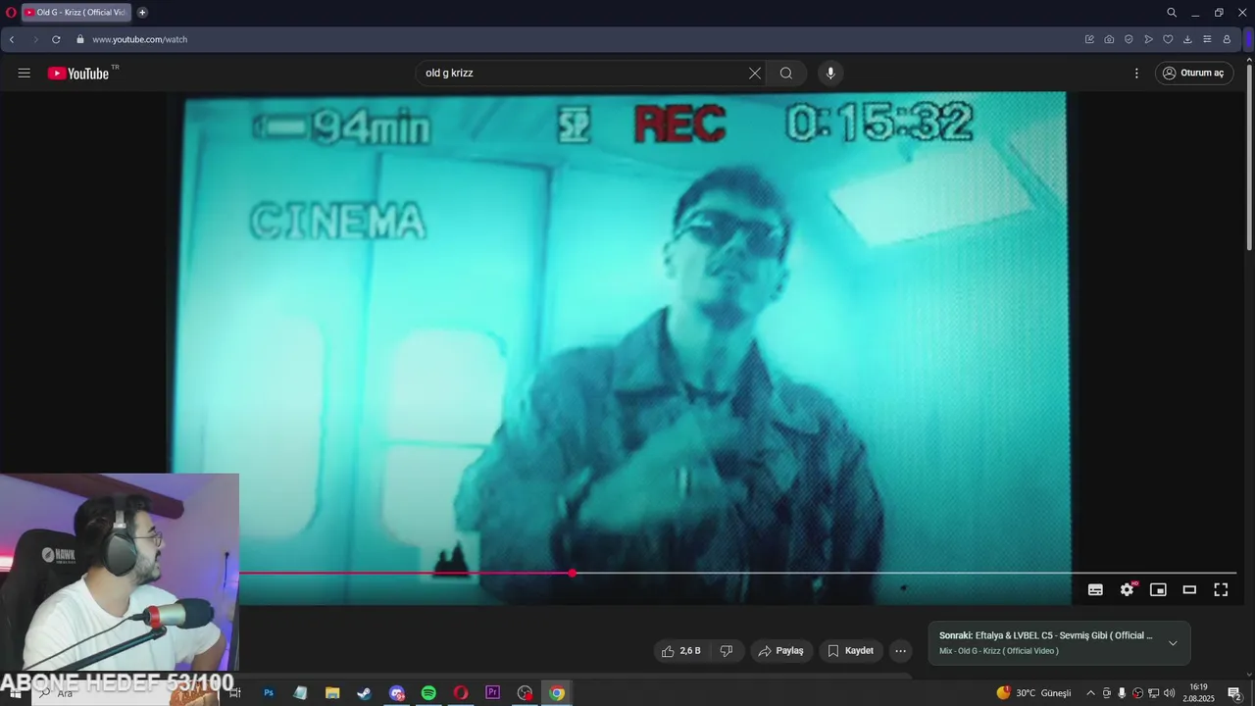Like the video showing 2,6 B
This screenshot has width=1255, height=706.
click(x=680, y=651)
